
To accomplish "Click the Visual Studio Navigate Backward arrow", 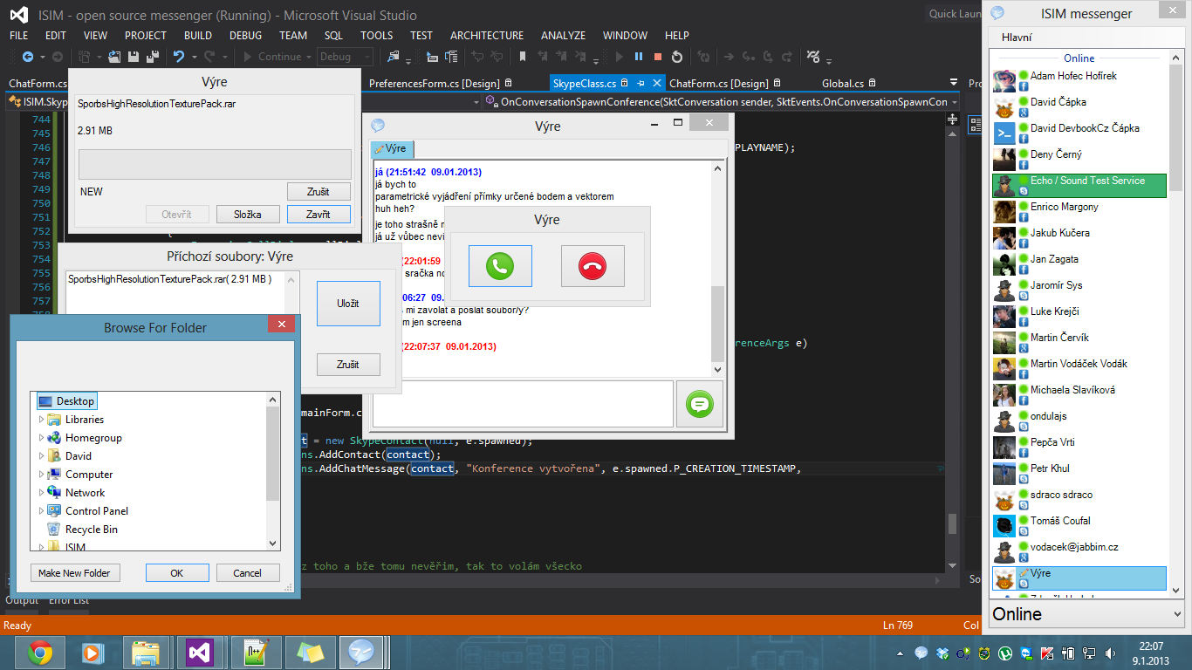I will 28,57.
